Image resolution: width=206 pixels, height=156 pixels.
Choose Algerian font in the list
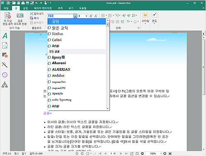pyautogui.click(x=77, y=69)
